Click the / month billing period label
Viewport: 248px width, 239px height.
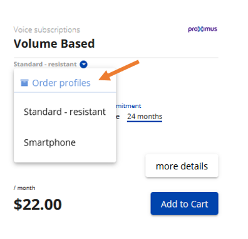pos(24,188)
